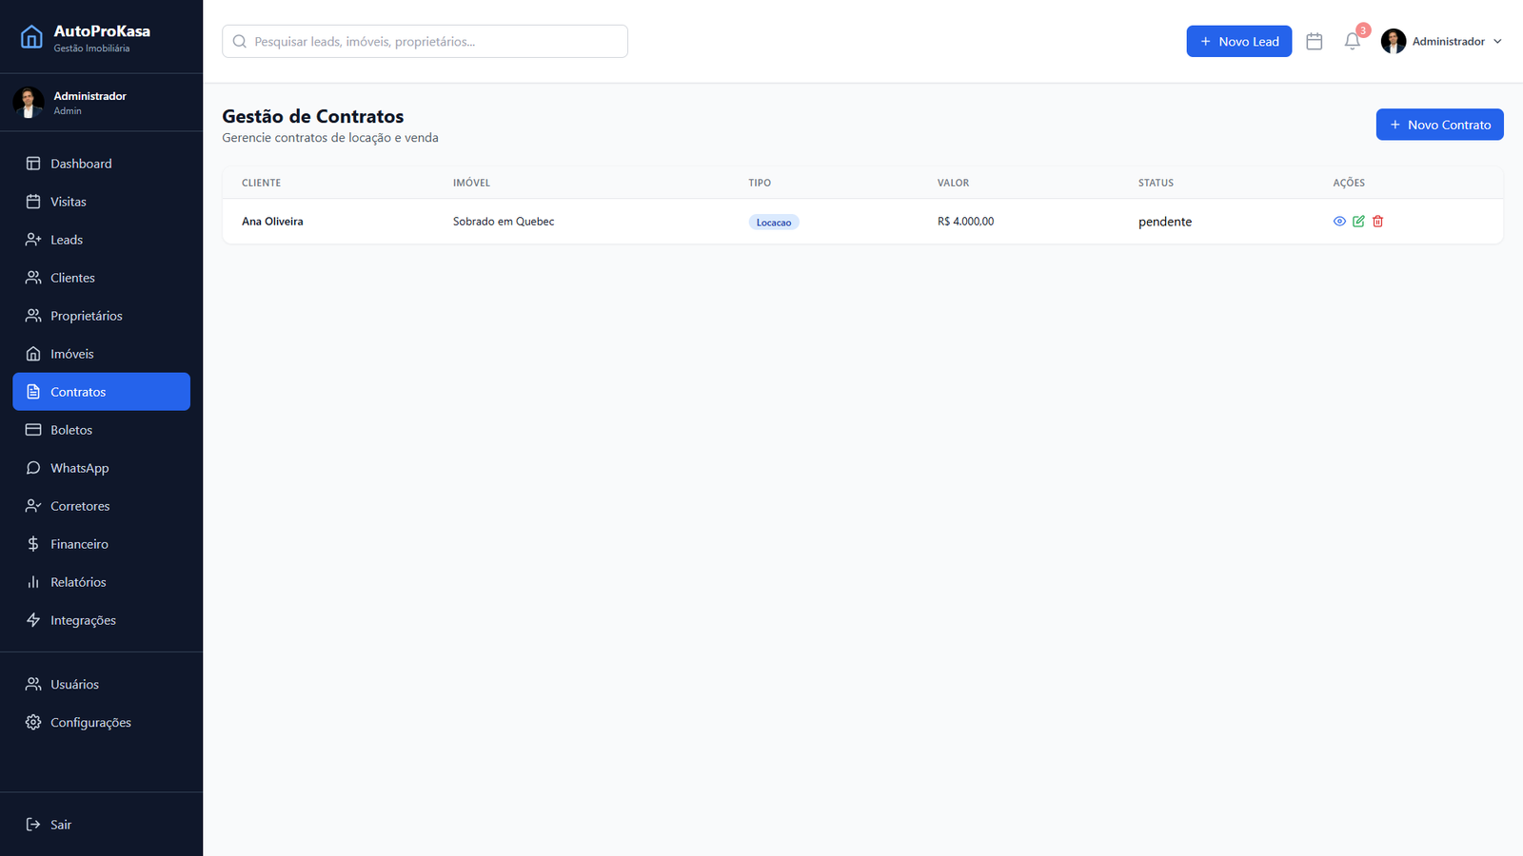The height and width of the screenshot is (856, 1523).
Task: Click the sidebar Administrador avatar
Action: [x=29, y=103]
